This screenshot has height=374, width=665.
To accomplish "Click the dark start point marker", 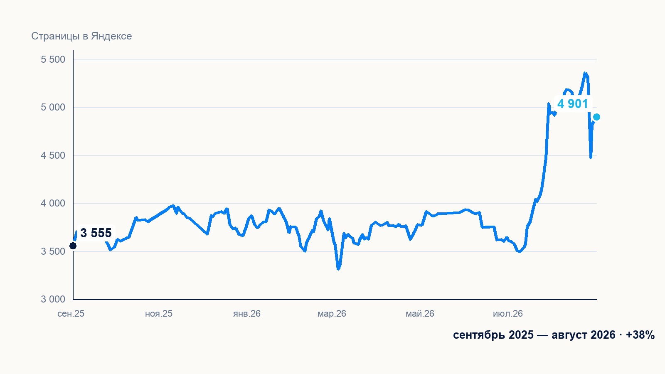I will coord(73,246).
